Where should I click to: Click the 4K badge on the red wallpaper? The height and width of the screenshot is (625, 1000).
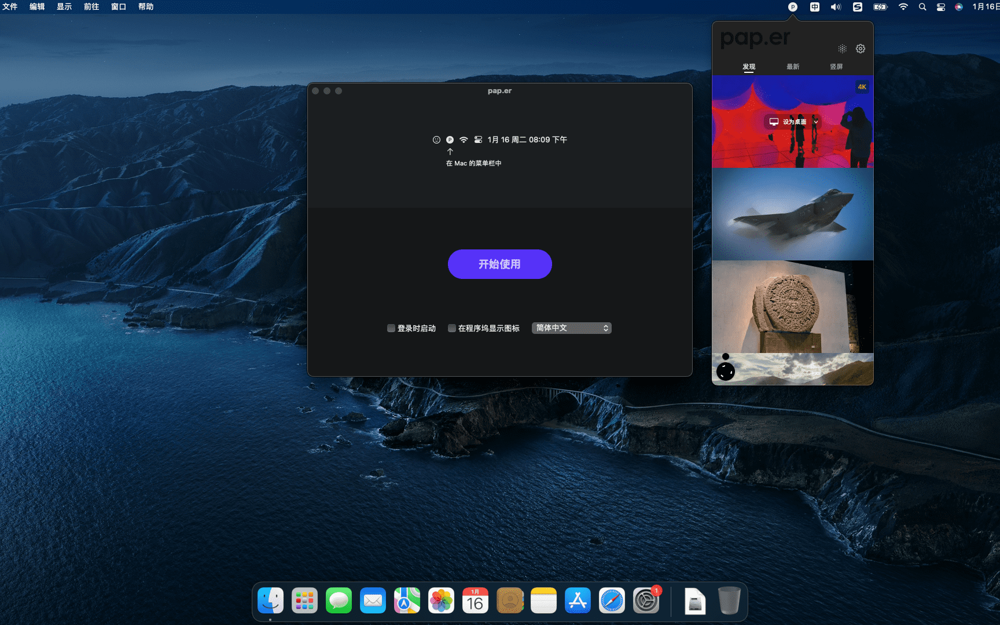[x=862, y=87]
